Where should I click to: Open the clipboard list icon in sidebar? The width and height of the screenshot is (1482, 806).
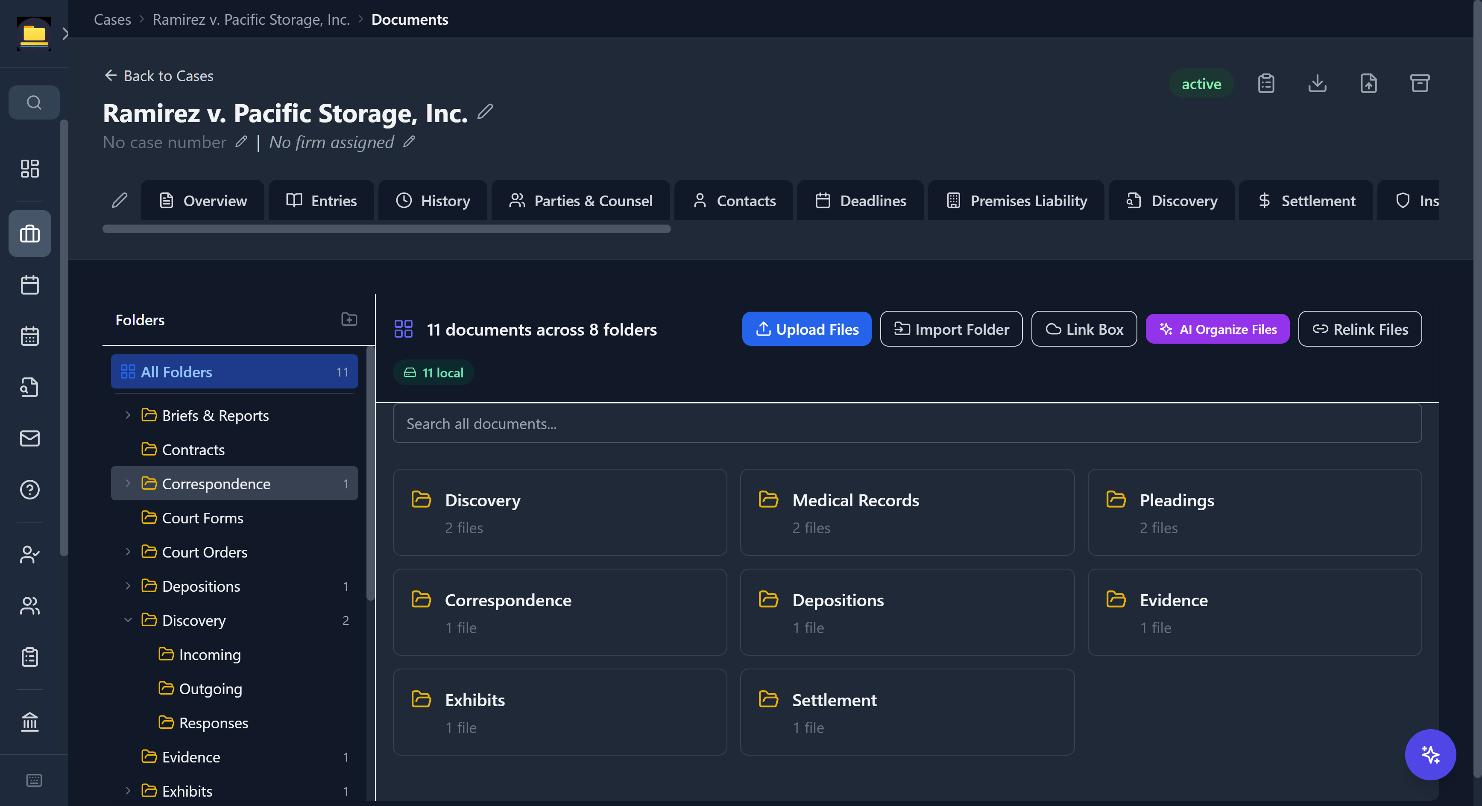point(30,657)
